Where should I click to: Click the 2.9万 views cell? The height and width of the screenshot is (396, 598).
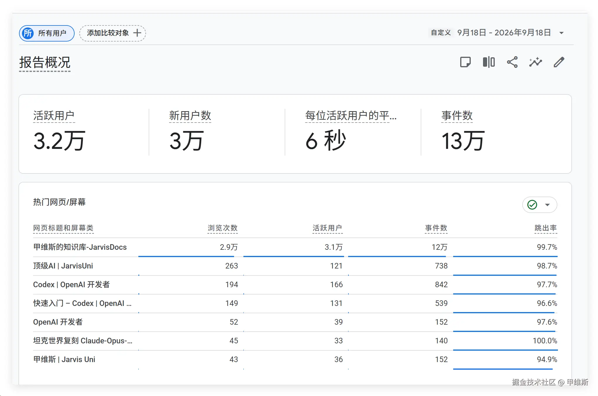[x=229, y=247]
